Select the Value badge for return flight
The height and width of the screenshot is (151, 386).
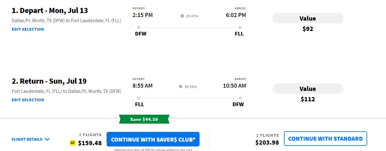click(308, 89)
